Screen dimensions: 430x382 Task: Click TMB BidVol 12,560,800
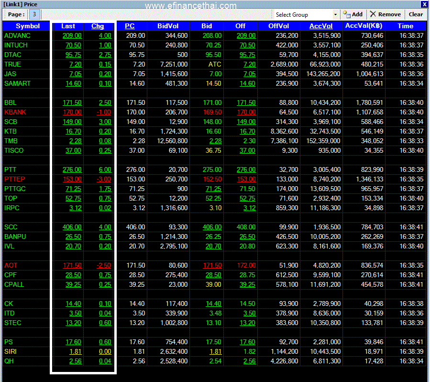172,141
